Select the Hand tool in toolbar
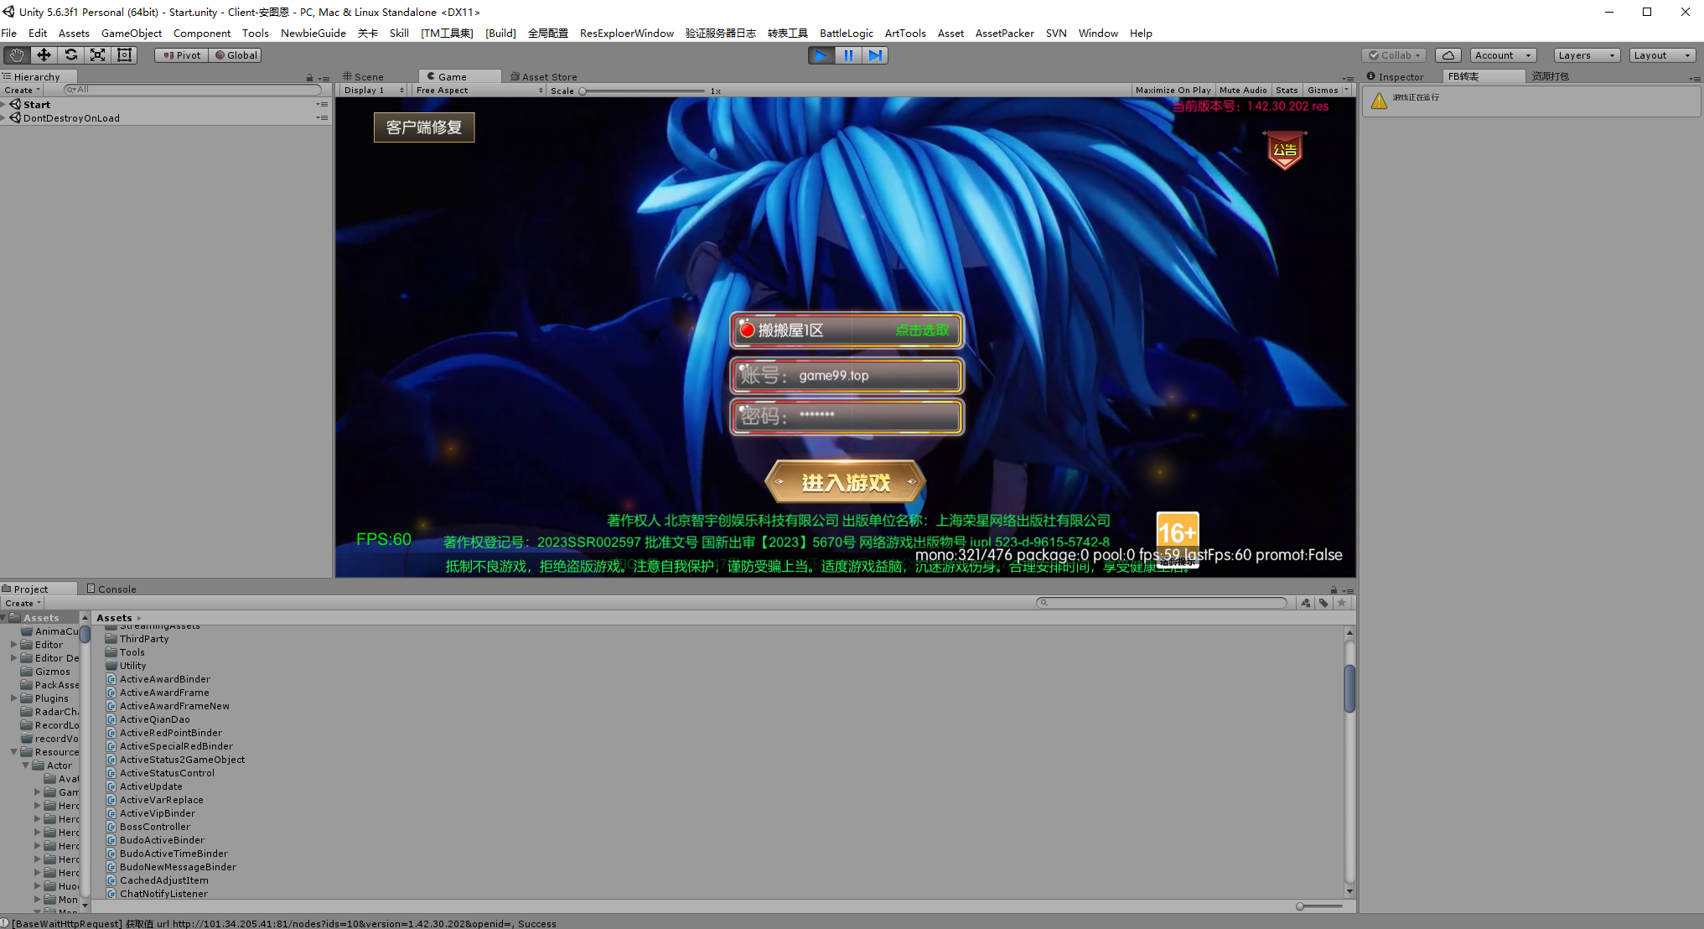This screenshot has height=929, width=1704. point(17,55)
